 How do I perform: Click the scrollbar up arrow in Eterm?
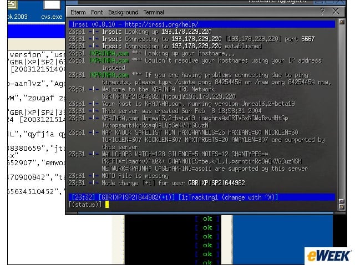342,22
